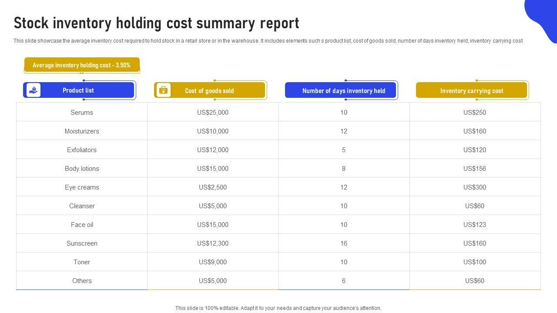Select the Others product cell
Screen dimensions: 557x313
82,281
